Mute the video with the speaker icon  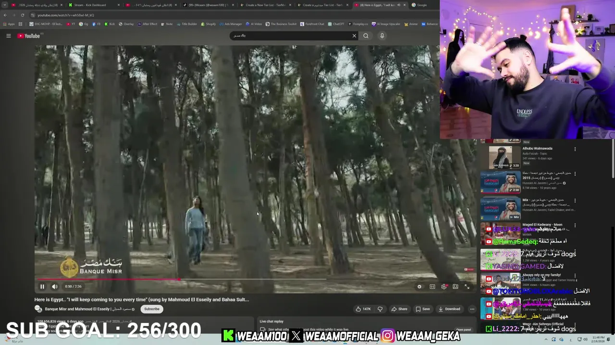click(55, 287)
